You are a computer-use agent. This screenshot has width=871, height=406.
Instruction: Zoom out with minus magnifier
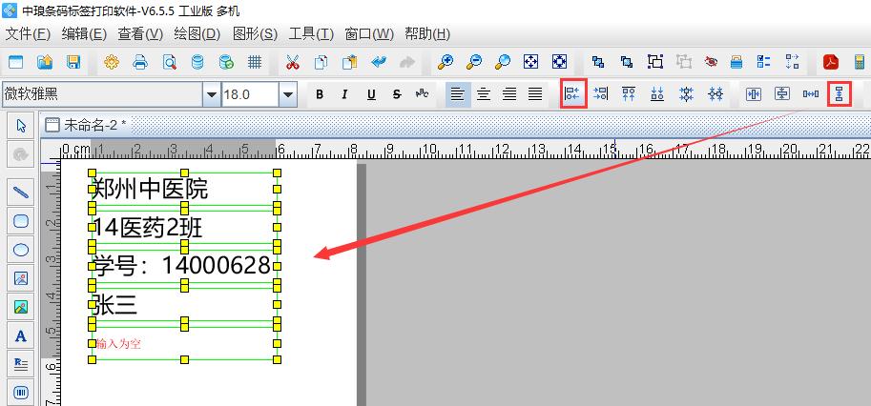tap(474, 62)
